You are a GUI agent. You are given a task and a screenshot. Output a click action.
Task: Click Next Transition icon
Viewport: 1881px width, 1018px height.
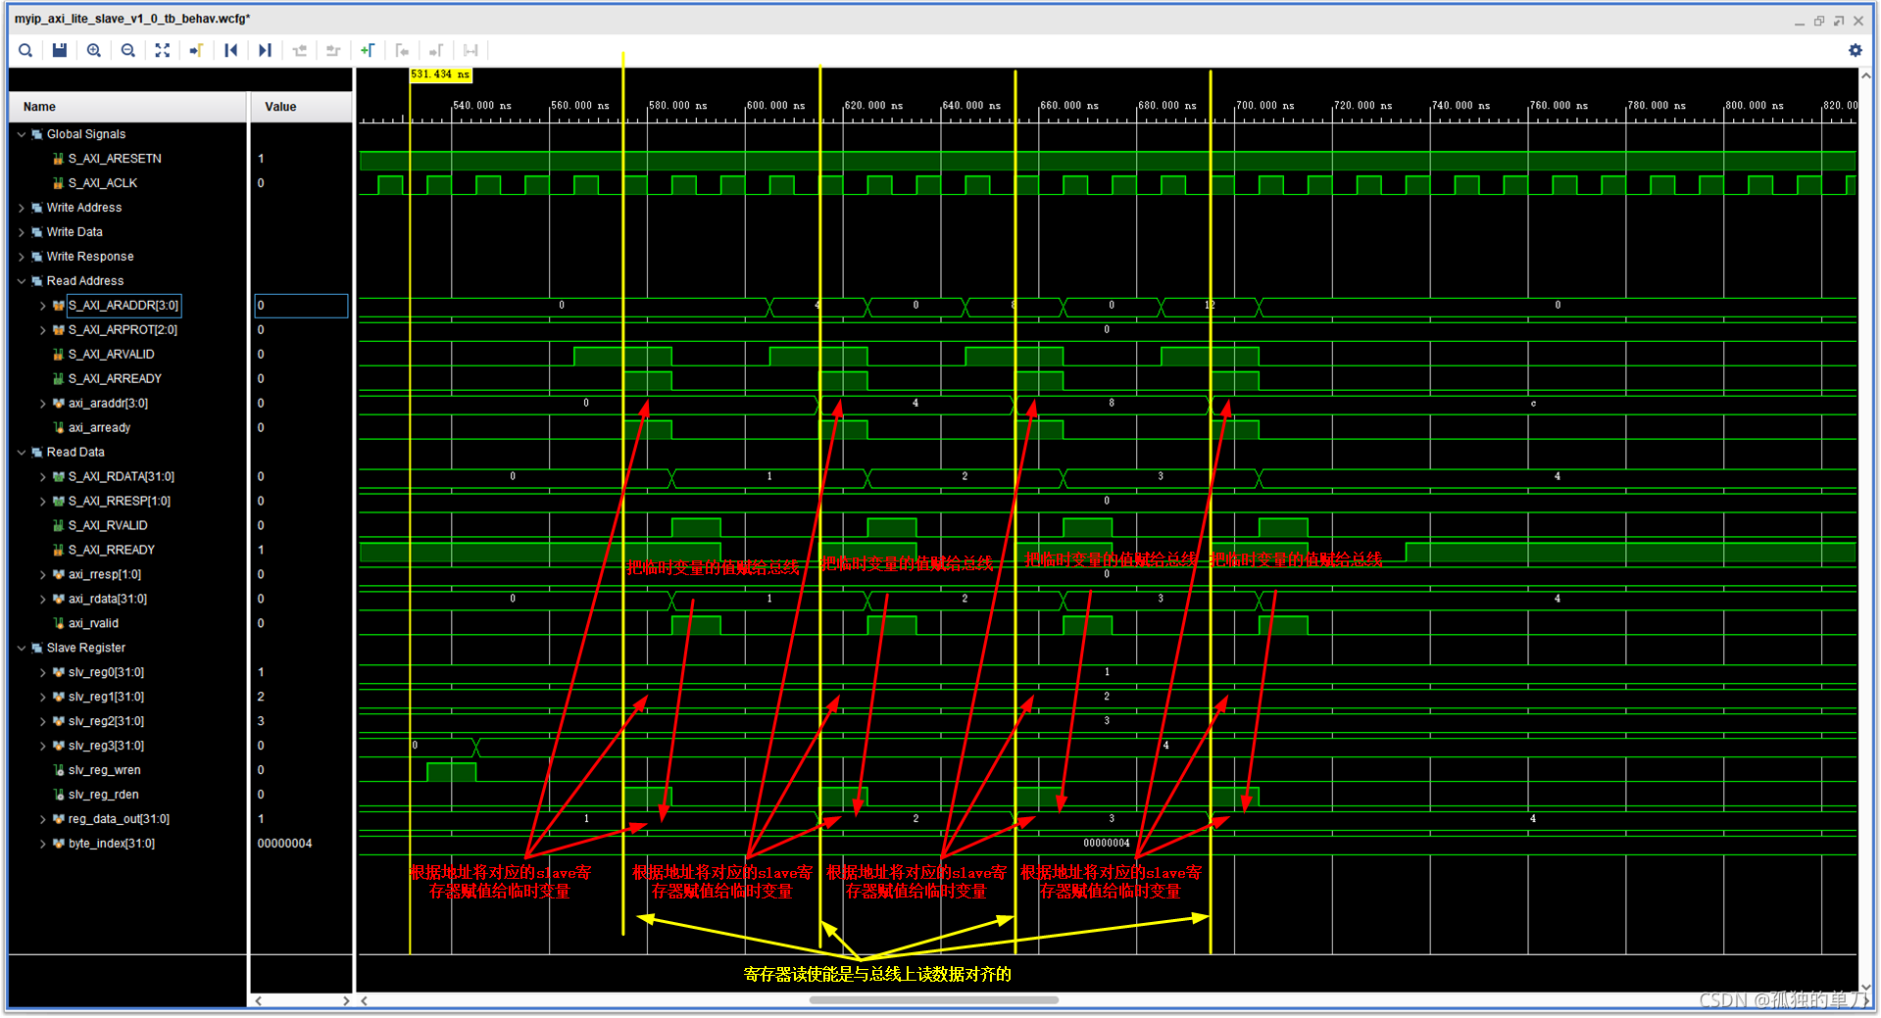coord(333,50)
